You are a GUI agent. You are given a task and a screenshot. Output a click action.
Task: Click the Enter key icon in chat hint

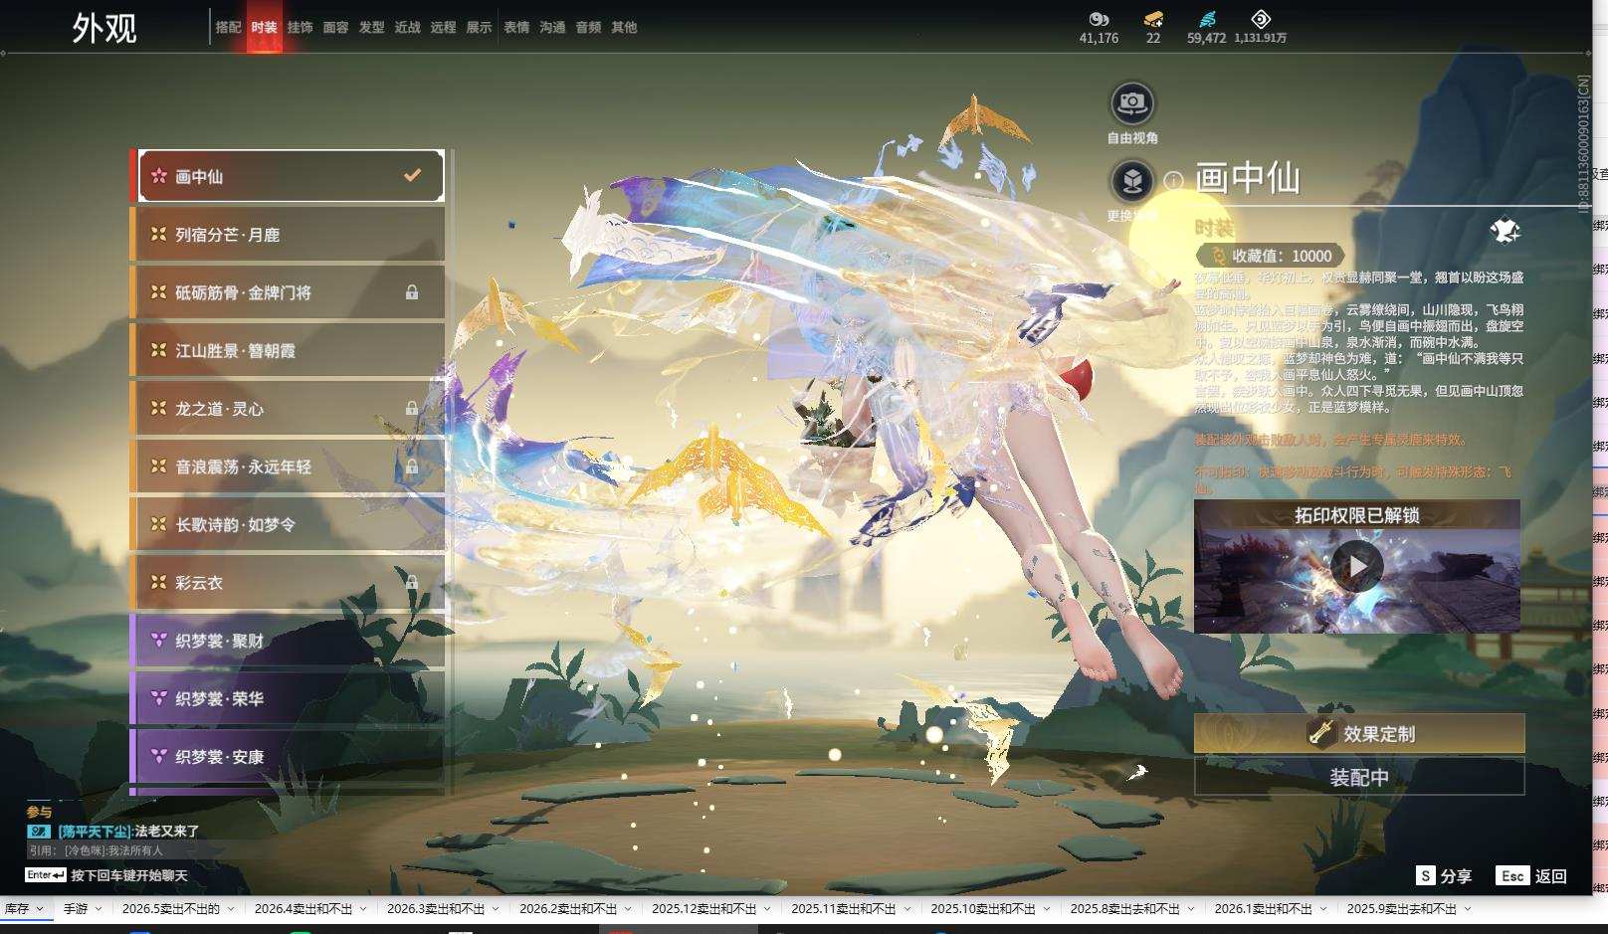(46, 875)
